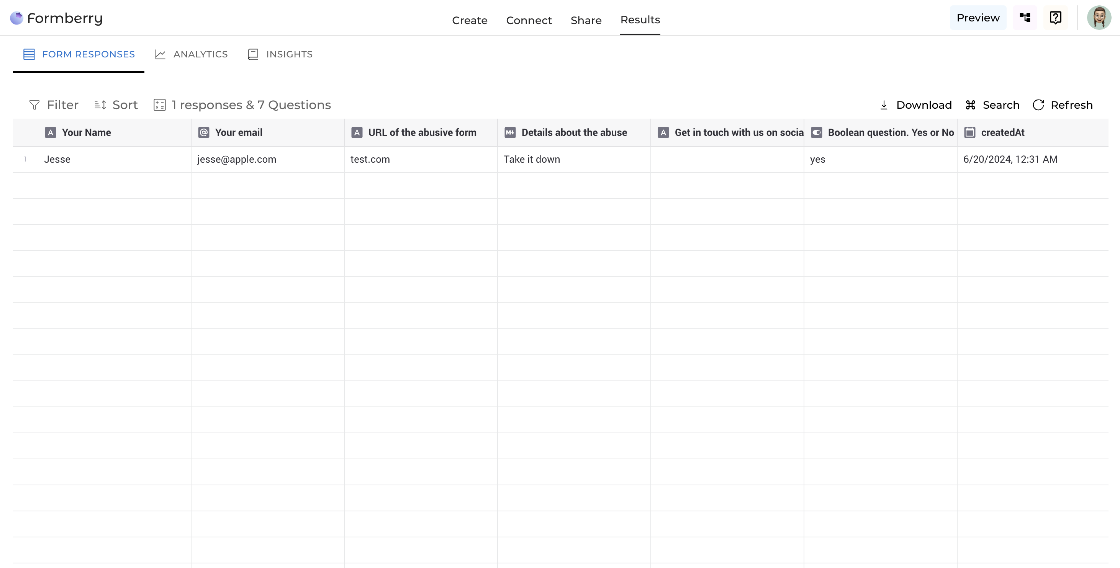Switch to the Insights tab
This screenshot has width=1120, height=568.
280,54
